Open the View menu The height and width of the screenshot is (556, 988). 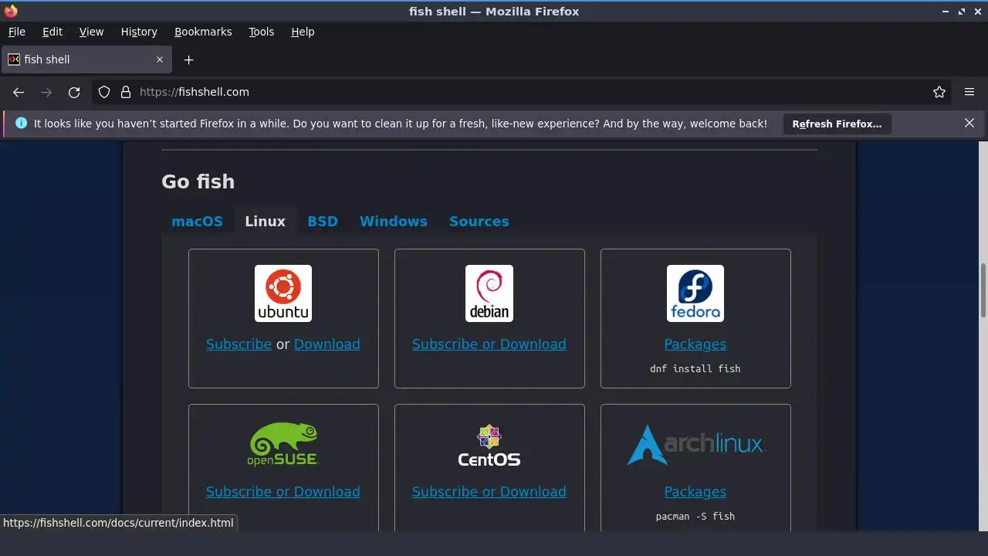tap(91, 32)
